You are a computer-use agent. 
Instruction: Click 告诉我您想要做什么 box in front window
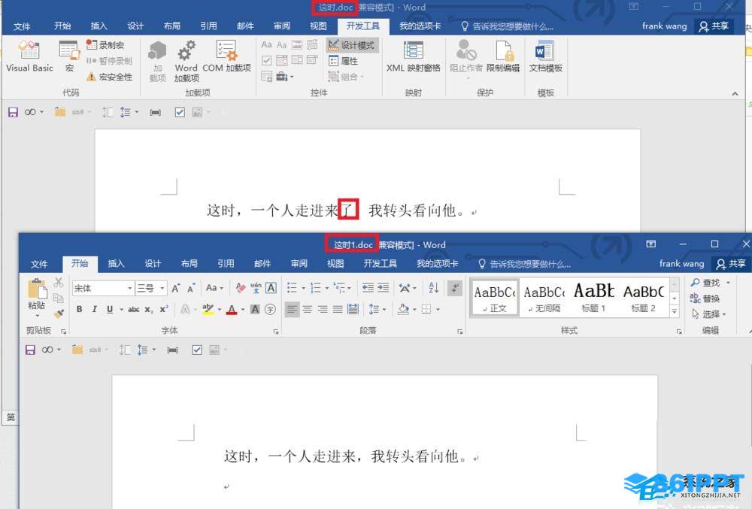point(525,264)
